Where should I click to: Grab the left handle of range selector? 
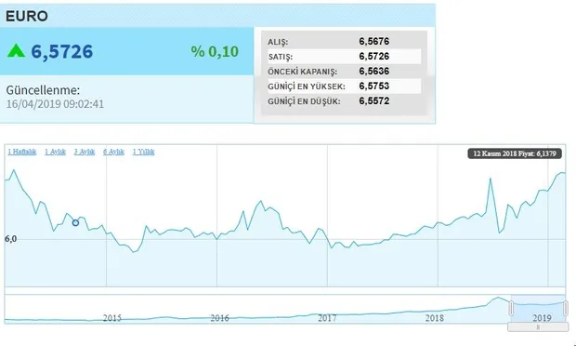[x=511, y=308]
